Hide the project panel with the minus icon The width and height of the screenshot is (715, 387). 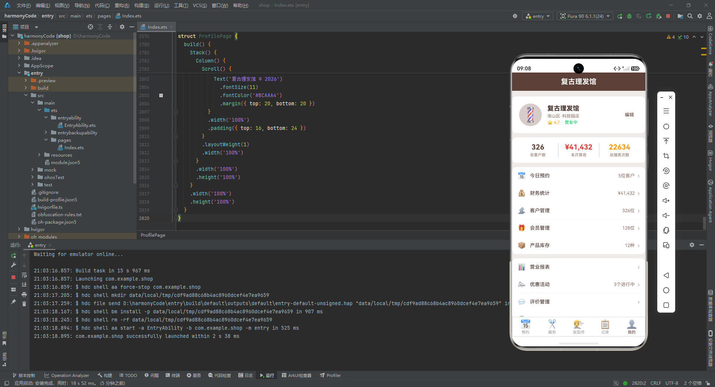(x=132, y=27)
